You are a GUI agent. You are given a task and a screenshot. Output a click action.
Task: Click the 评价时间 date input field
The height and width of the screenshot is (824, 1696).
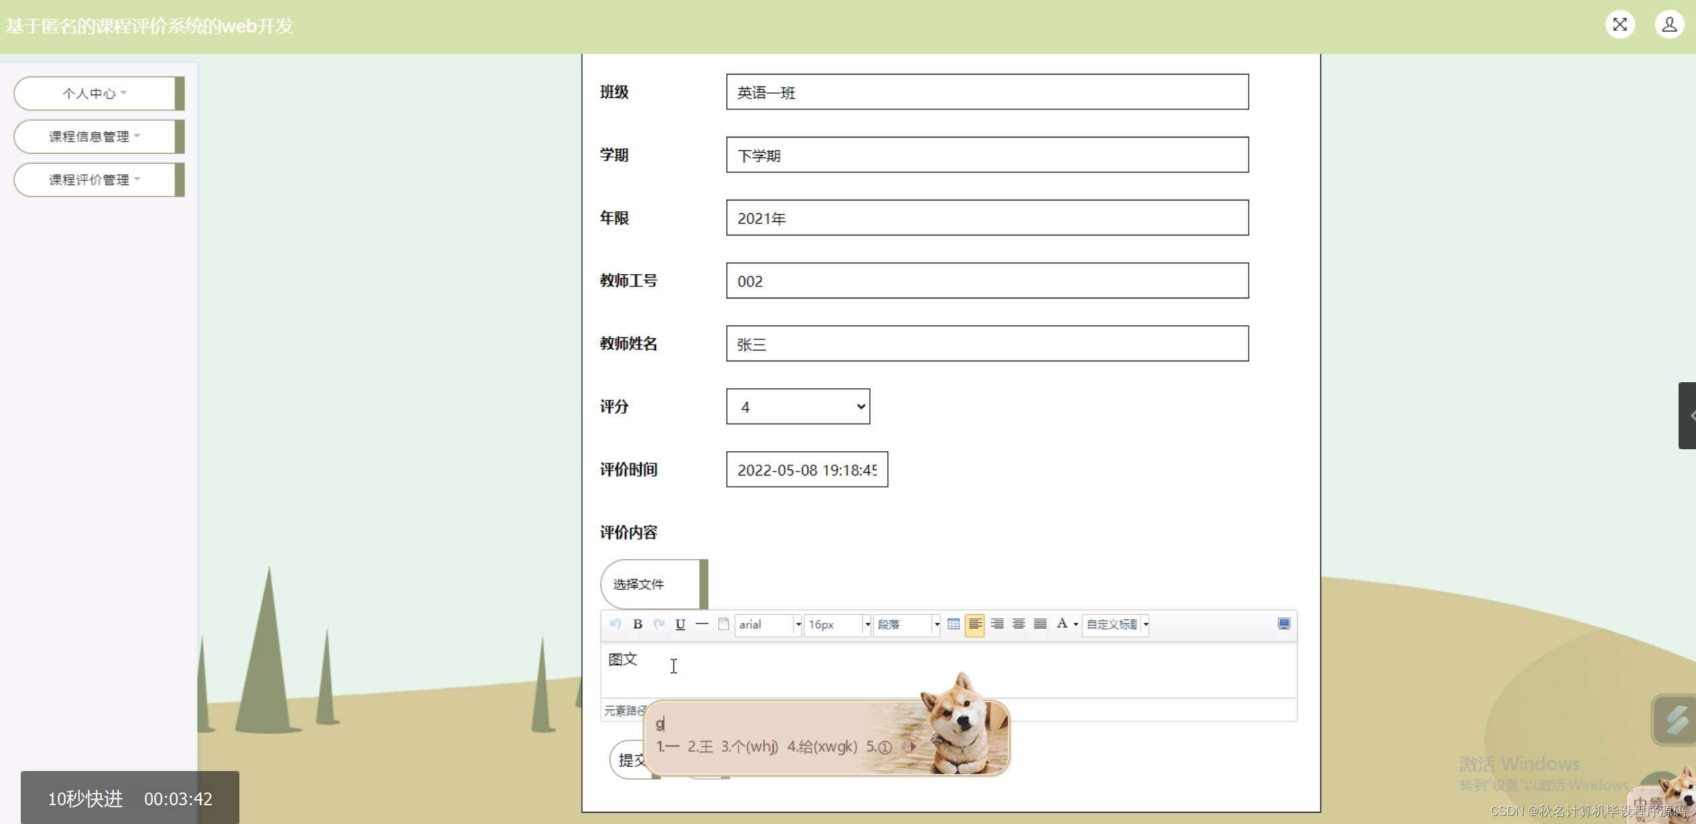[806, 469]
